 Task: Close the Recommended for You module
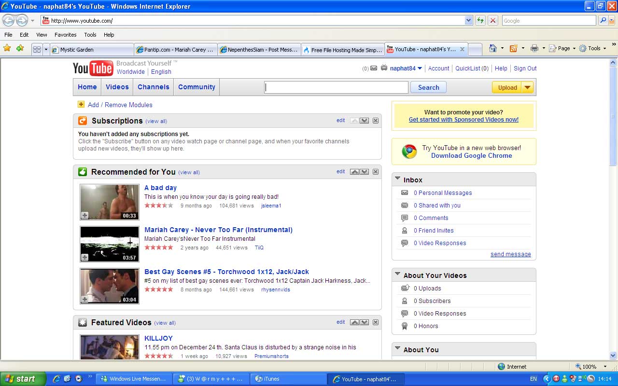(376, 172)
